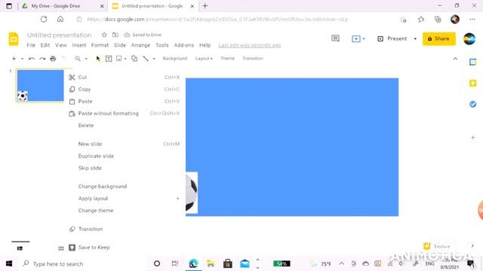Click the Theme toolbar button
Image resolution: width=483 pixels, height=271 pixels.
pos(227,59)
